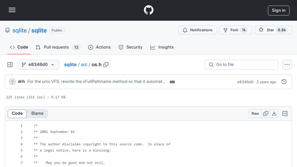The image size is (297, 167).
Task: Click the '225 lines (211 loc)' file info
Action: coord(25,97)
